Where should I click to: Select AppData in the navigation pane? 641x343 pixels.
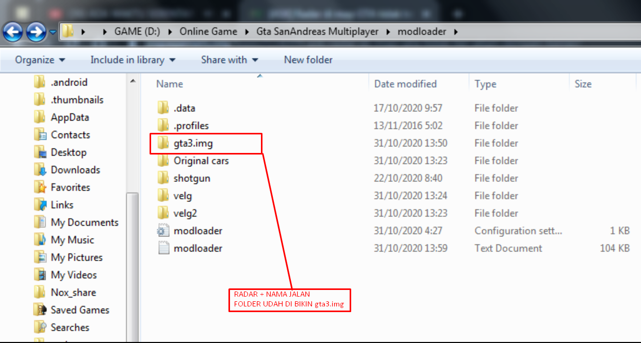[x=70, y=117]
